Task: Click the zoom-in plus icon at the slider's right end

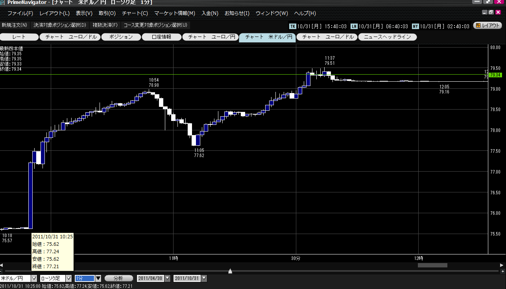Action: (x=502, y=271)
